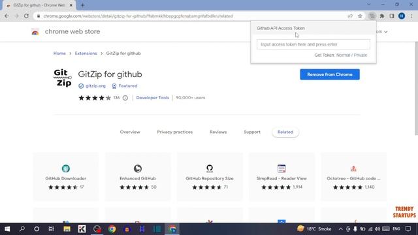Image resolution: width=418 pixels, height=235 pixels.
Task: Open the 18°C Smoke weather widget
Action: 314,228
